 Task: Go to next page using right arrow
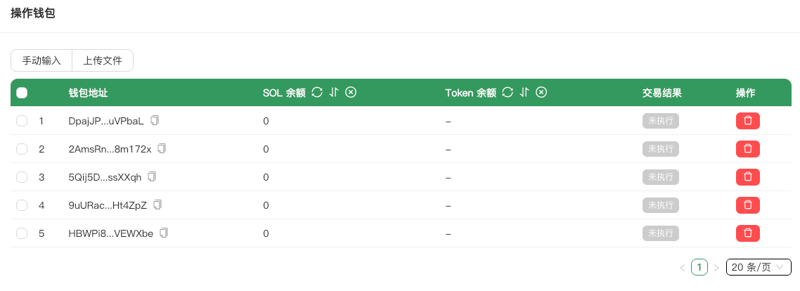(x=716, y=267)
